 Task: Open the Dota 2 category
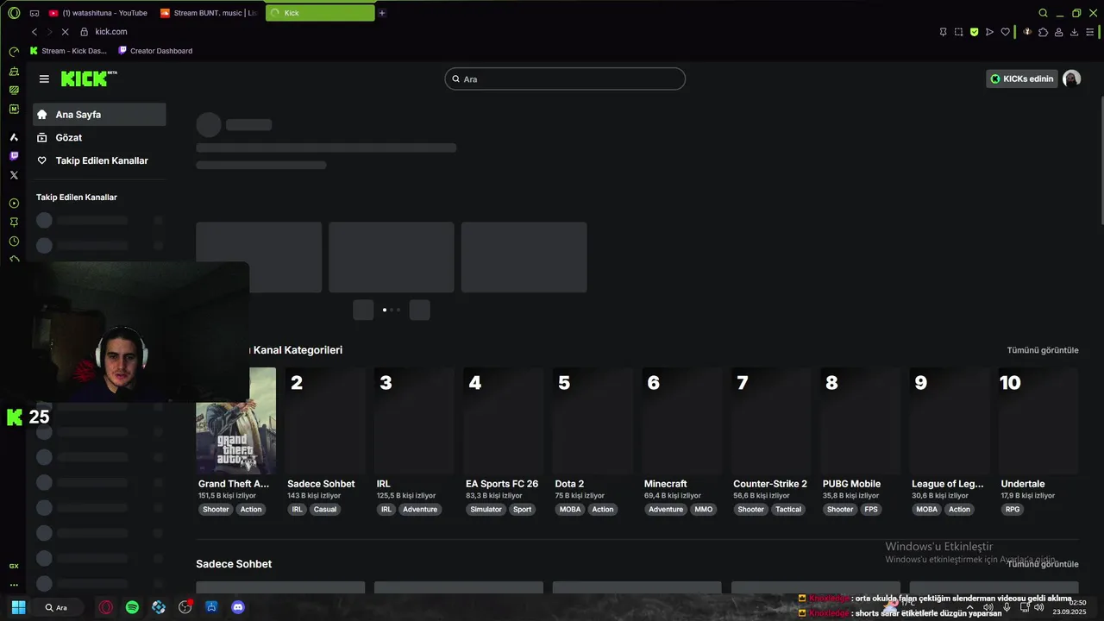point(569,484)
